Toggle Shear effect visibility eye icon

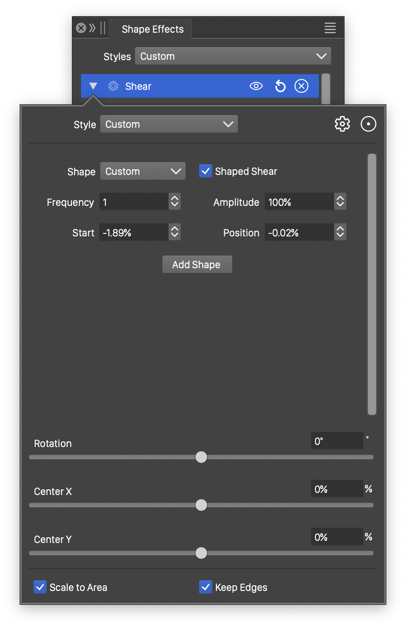click(256, 86)
